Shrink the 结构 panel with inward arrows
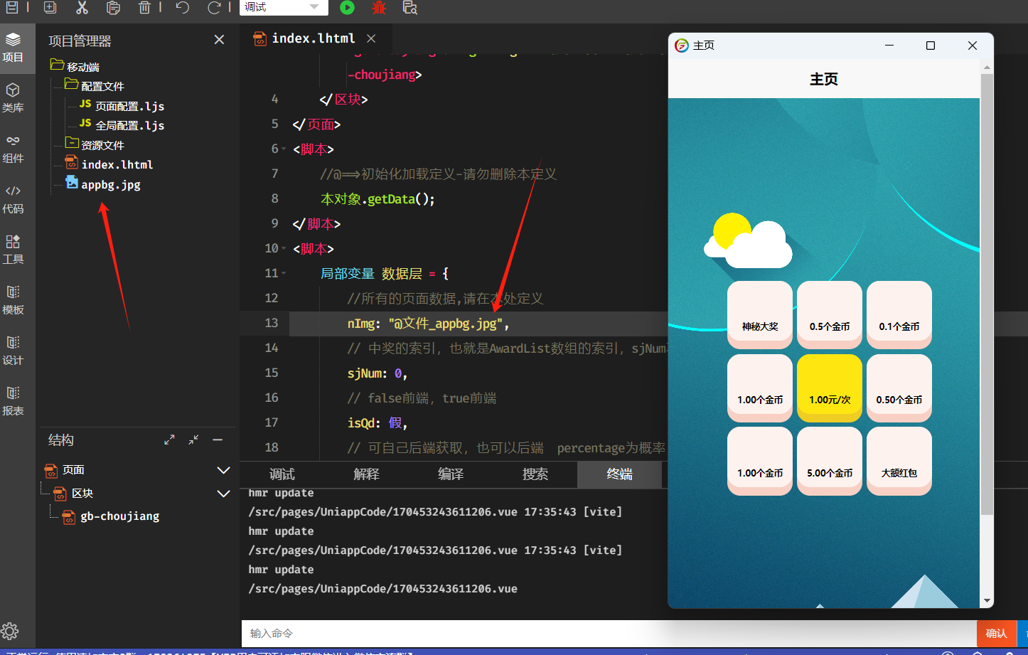 (193, 440)
